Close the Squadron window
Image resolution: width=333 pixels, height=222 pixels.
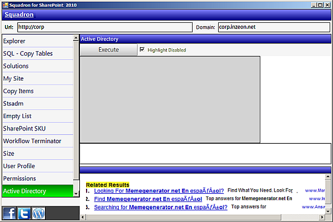point(327,5)
